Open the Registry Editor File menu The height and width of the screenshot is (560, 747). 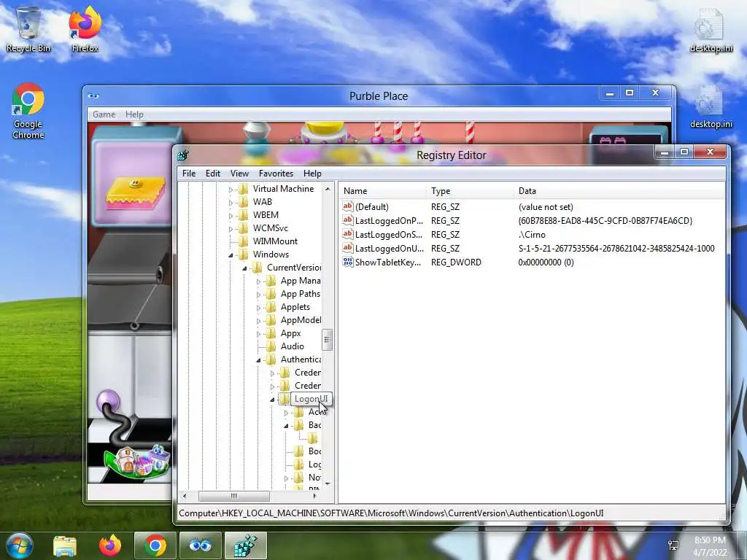coord(189,174)
